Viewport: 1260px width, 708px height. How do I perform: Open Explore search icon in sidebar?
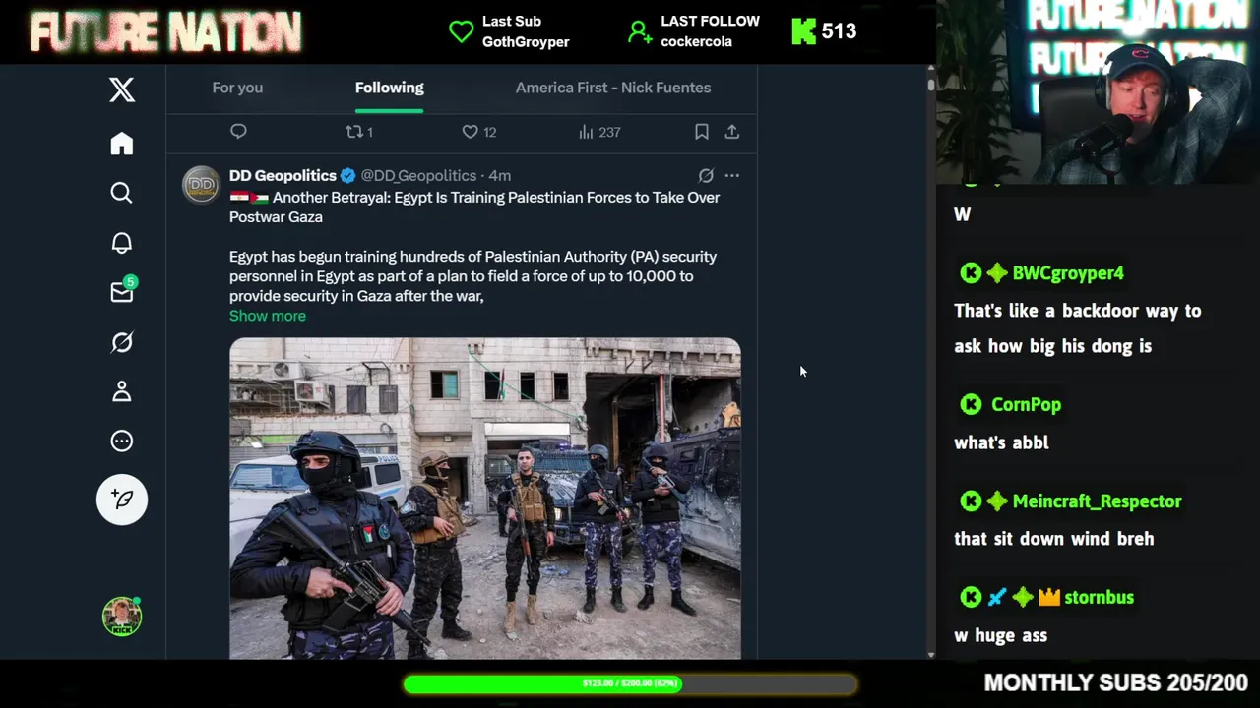(x=122, y=193)
